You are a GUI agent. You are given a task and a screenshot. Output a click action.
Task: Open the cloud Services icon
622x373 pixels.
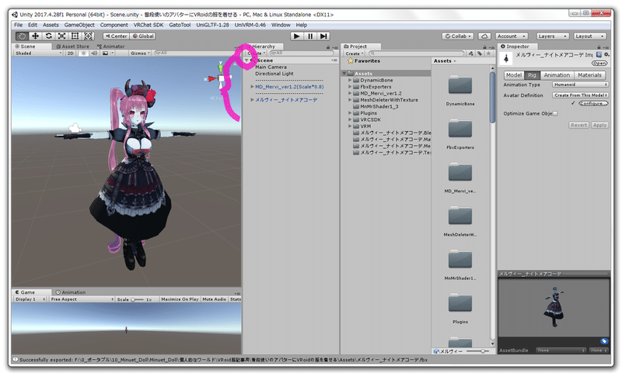(x=484, y=36)
